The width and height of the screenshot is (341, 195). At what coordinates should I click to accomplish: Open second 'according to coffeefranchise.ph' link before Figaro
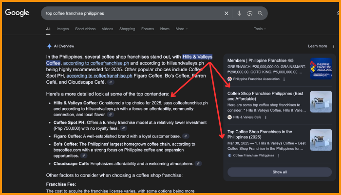tap(99, 76)
